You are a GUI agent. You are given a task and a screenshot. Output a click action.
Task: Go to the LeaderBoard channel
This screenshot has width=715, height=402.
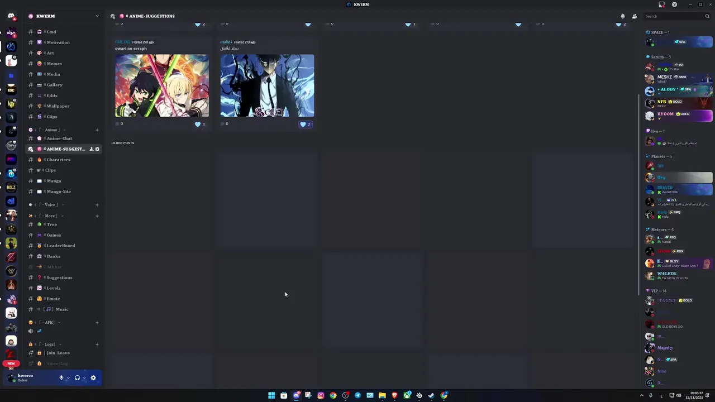click(64, 246)
